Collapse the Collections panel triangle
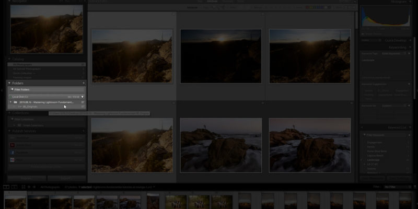 click(x=9, y=113)
